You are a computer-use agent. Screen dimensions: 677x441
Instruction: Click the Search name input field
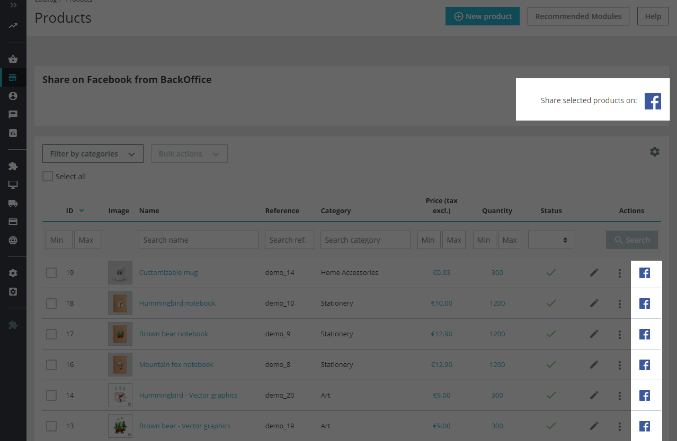(x=198, y=240)
